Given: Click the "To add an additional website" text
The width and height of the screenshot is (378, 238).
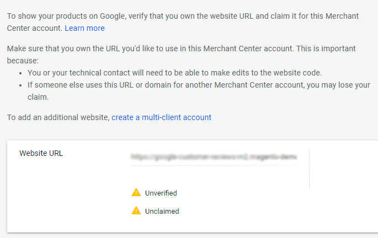Looking at the screenshot, I should click(x=58, y=117).
